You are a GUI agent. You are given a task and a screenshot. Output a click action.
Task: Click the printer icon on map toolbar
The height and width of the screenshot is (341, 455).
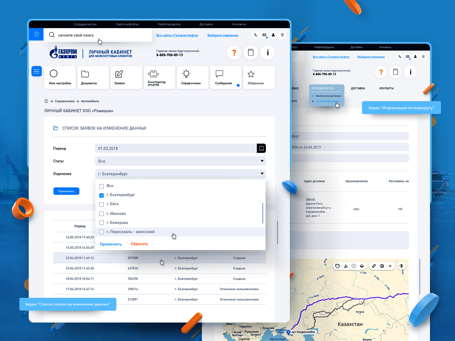coord(382,266)
